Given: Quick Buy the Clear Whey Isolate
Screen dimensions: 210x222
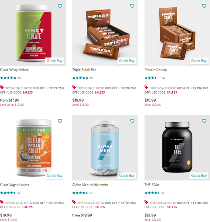Looking at the screenshot, I should click(55, 61).
